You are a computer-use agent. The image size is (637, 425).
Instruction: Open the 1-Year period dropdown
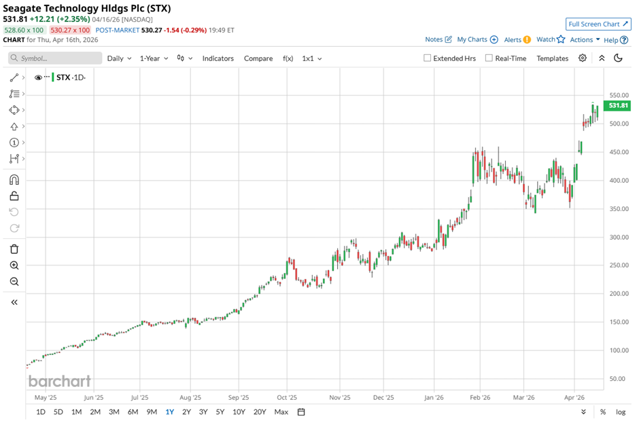[x=154, y=58]
